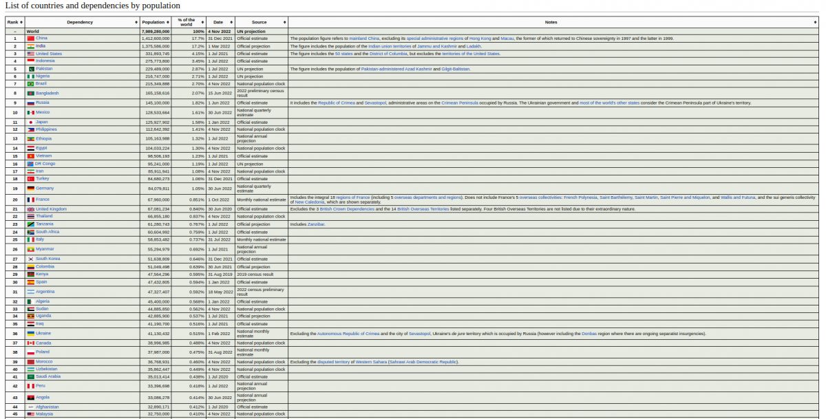This screenshot has width=826, height=419.
Task: Open the Zanzibar link in Tanzania's notes
Action: tap(317, 224)
